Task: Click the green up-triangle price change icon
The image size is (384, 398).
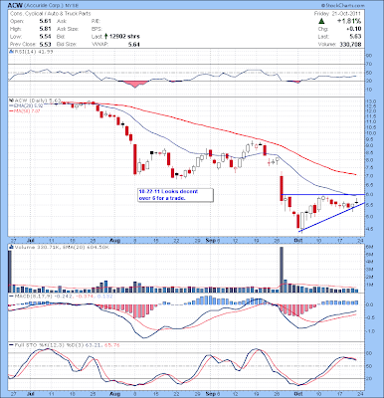Action: (321, 21)
